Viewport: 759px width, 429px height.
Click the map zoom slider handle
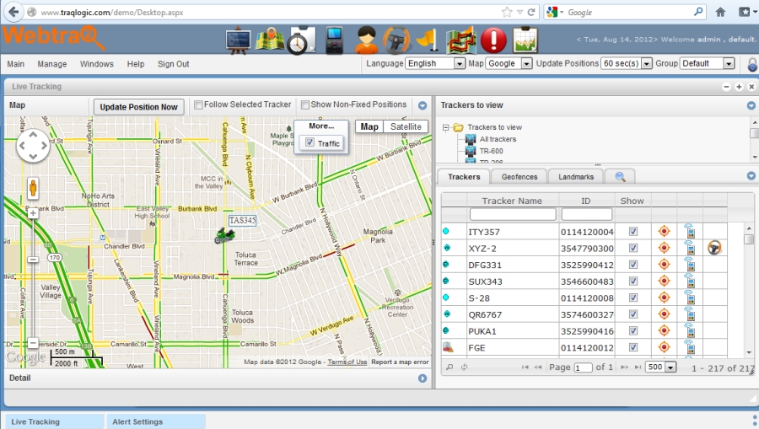(33, 260)
